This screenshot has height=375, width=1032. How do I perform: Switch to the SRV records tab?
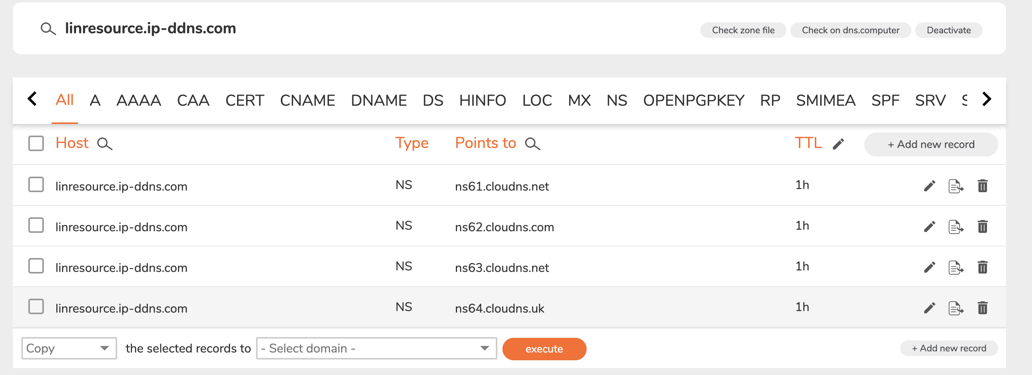930,100
